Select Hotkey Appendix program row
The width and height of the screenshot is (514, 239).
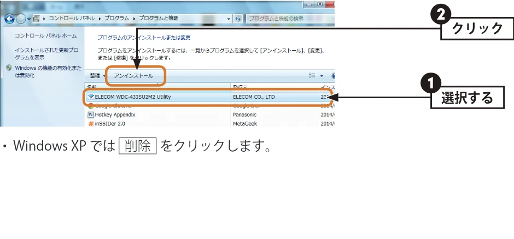click(x=209, y=115)
